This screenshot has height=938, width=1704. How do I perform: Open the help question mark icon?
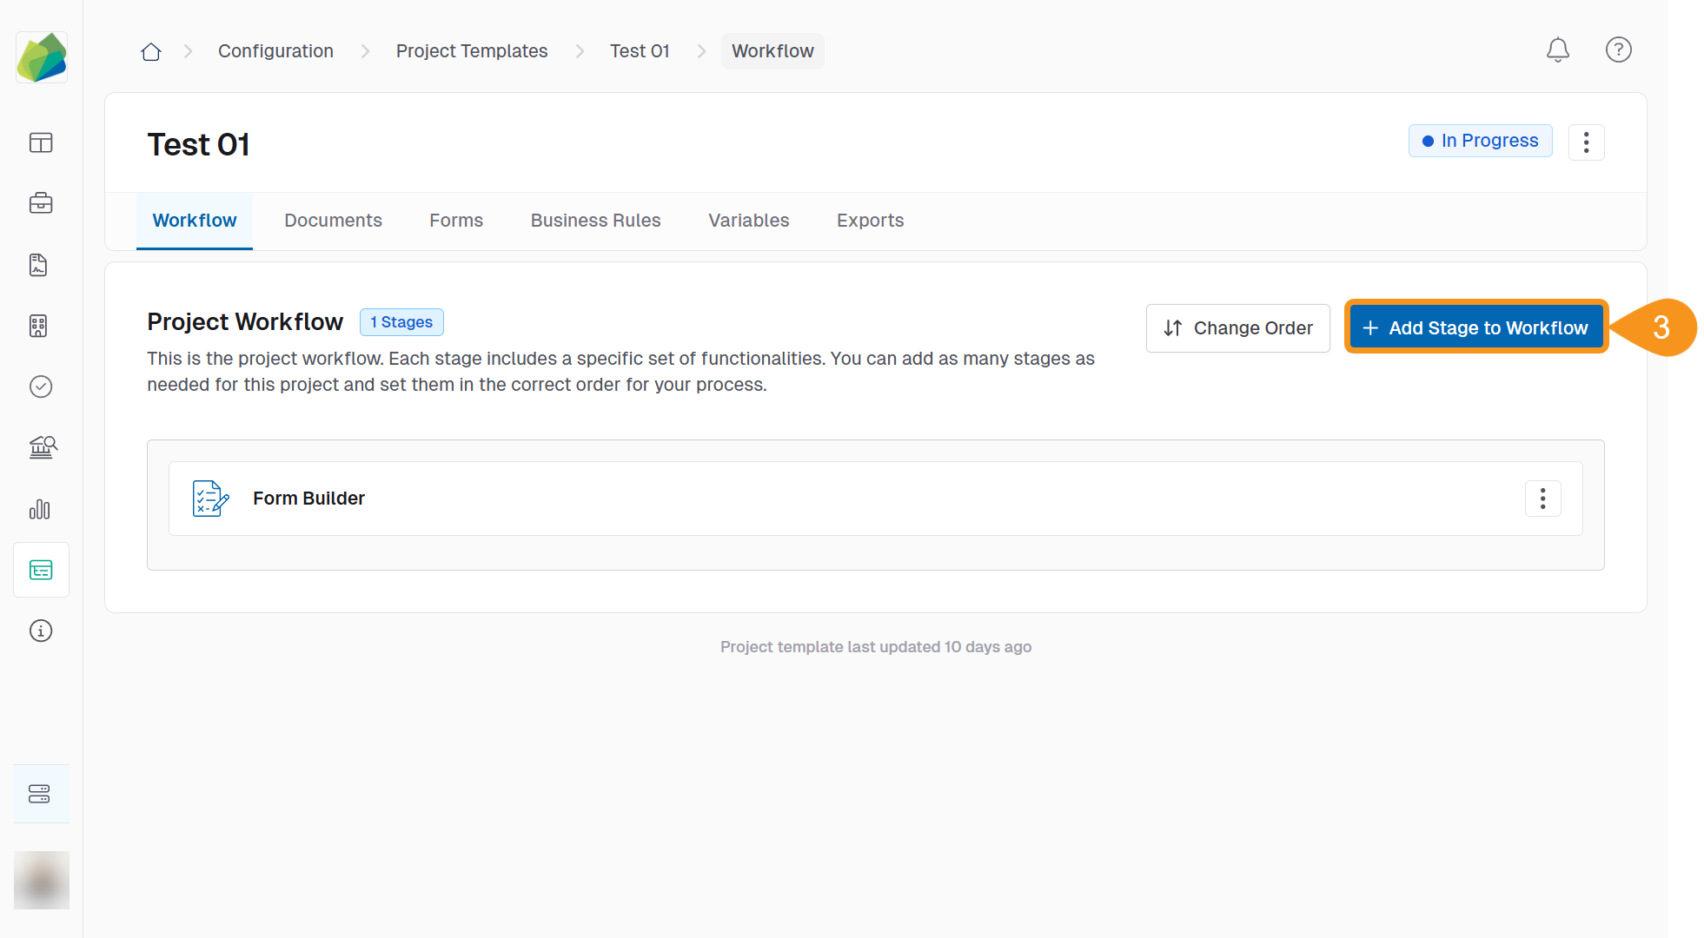point(1618,50)
